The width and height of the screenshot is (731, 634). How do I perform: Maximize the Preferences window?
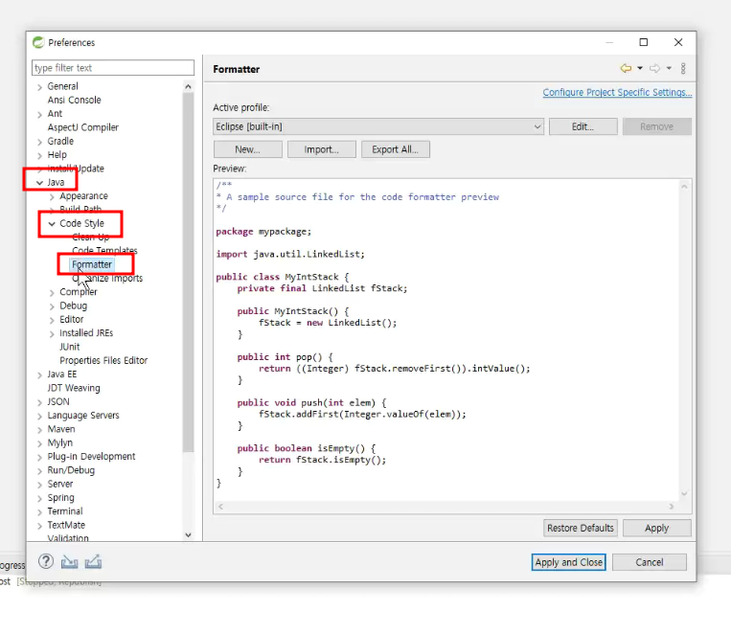(644, 42)
